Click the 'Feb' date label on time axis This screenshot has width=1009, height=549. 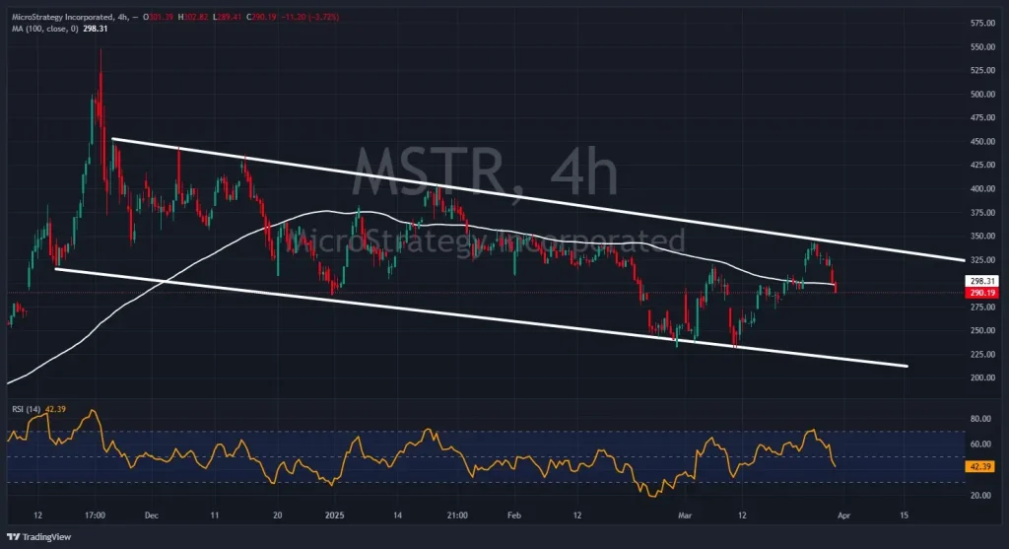[x=513, y=515]
